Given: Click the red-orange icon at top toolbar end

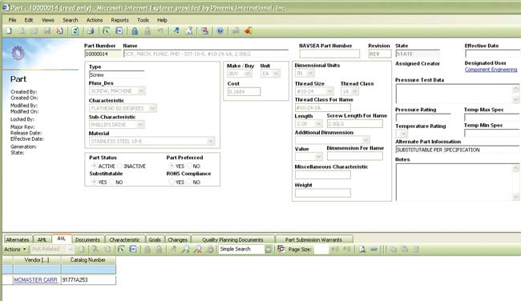Looking at the screenshot, I should tap(248, 31).
